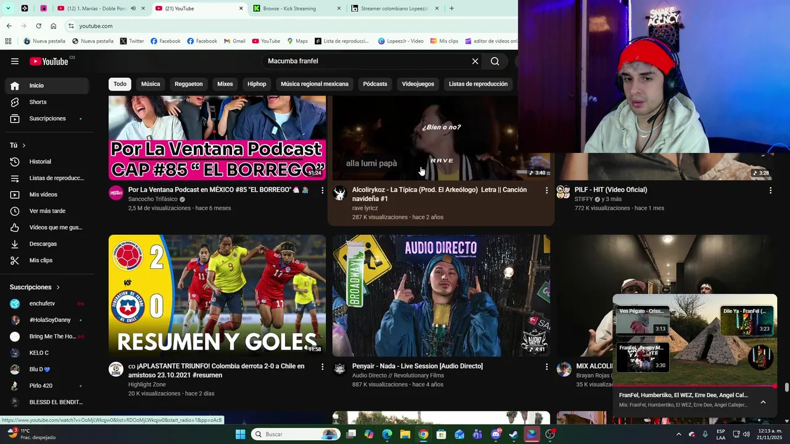The height and width of the screenshot is (444, 790).
Task: Reload the page with the refresh button
Action: (38, 26)
